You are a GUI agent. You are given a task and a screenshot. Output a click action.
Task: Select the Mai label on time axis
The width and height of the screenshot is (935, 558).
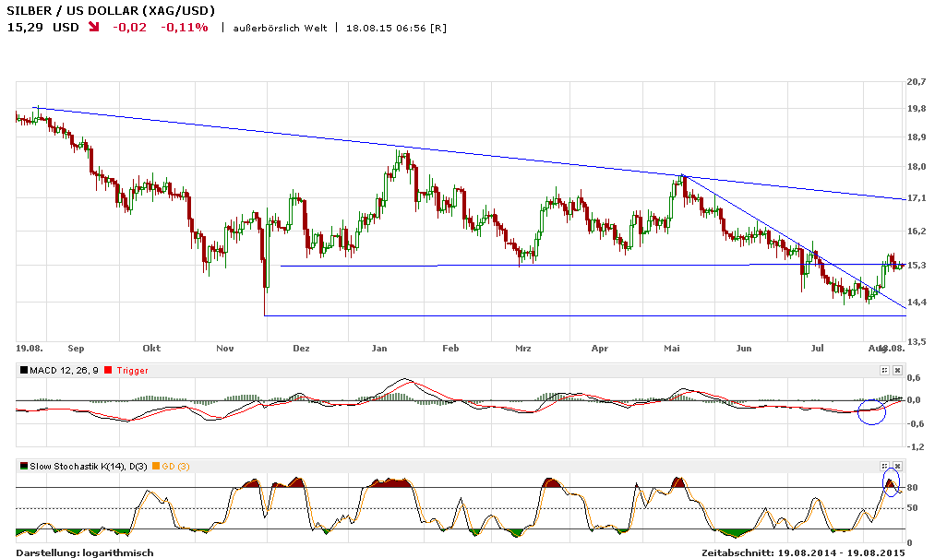(x=671, y=349)
